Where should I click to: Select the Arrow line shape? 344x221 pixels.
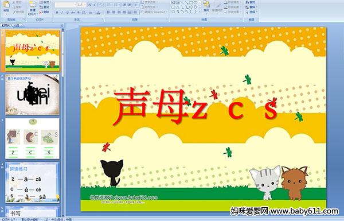pos(187,3)
